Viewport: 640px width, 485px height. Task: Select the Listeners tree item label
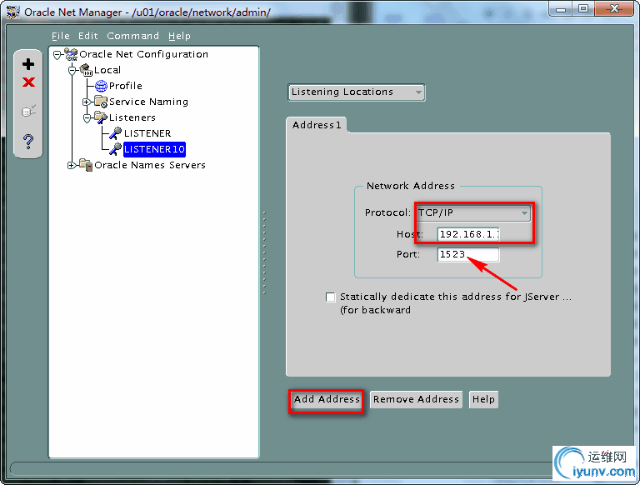[x=132, y=117]
